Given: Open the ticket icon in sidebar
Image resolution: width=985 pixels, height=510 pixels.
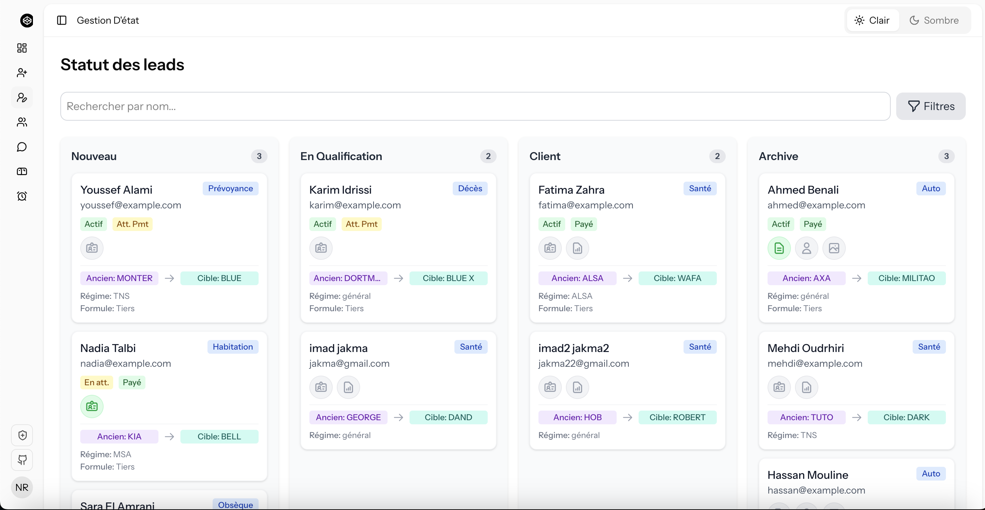Looking at the screenshot, I should click(x=22, y=171).
